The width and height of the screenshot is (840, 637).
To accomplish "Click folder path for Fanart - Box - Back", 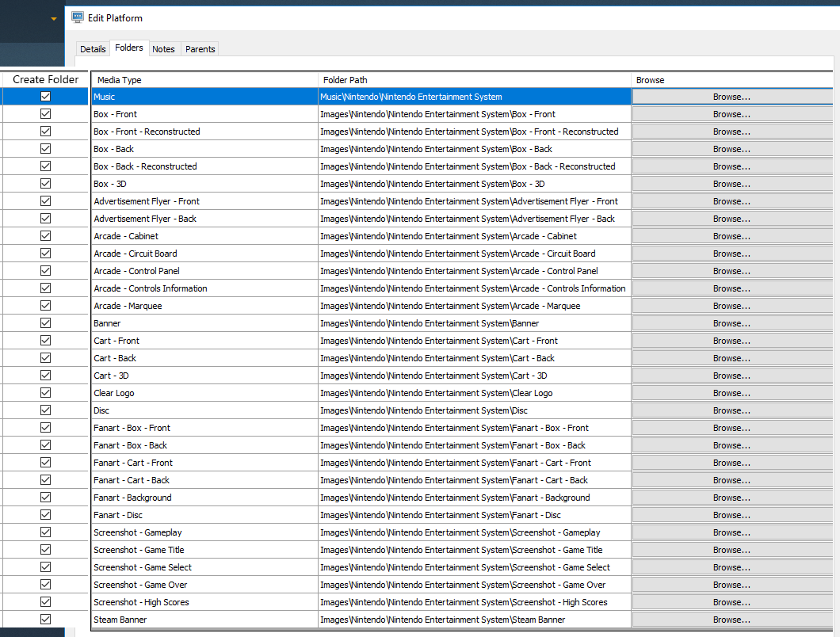I will pyautogui.click(x=475, y=445).
